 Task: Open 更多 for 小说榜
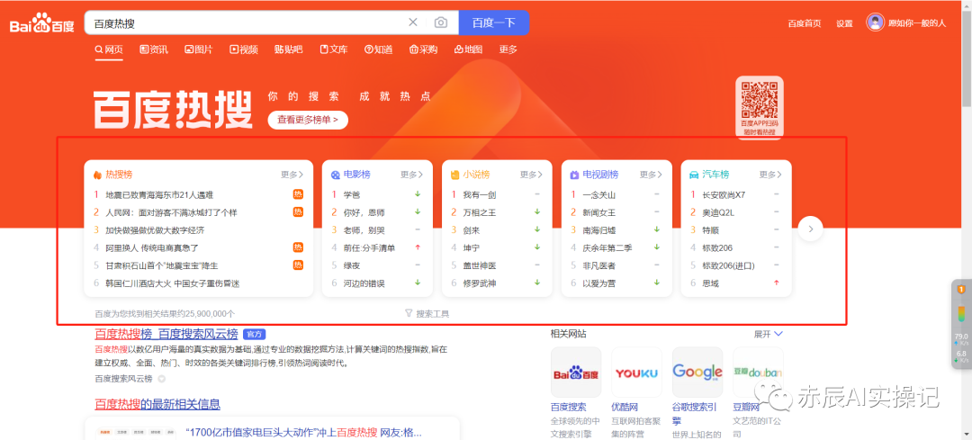tap(531, 175)
